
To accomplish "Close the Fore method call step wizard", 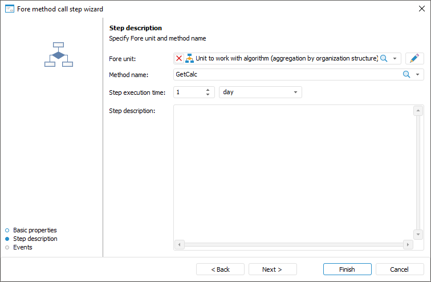I will coord(421,9).
